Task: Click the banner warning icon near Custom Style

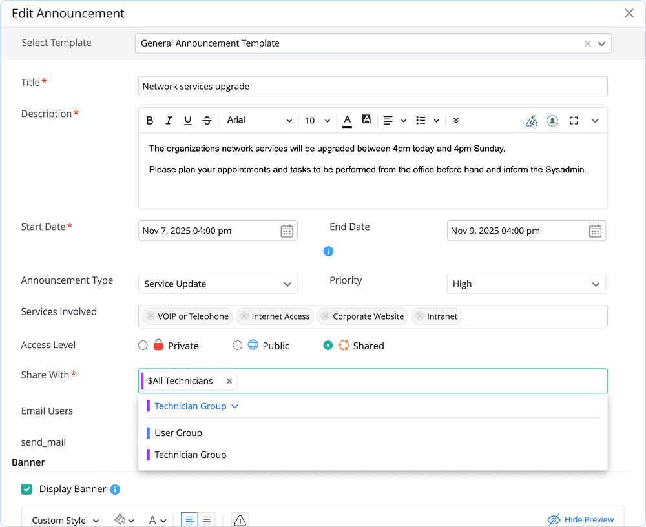Action: 239,519
